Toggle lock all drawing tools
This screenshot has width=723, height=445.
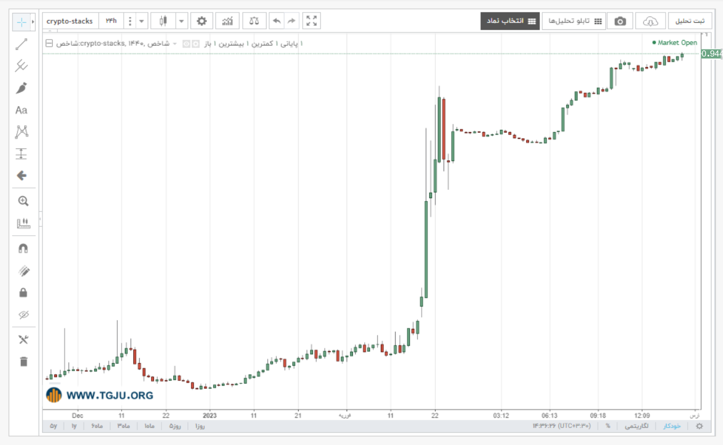(x=23, y=293)
